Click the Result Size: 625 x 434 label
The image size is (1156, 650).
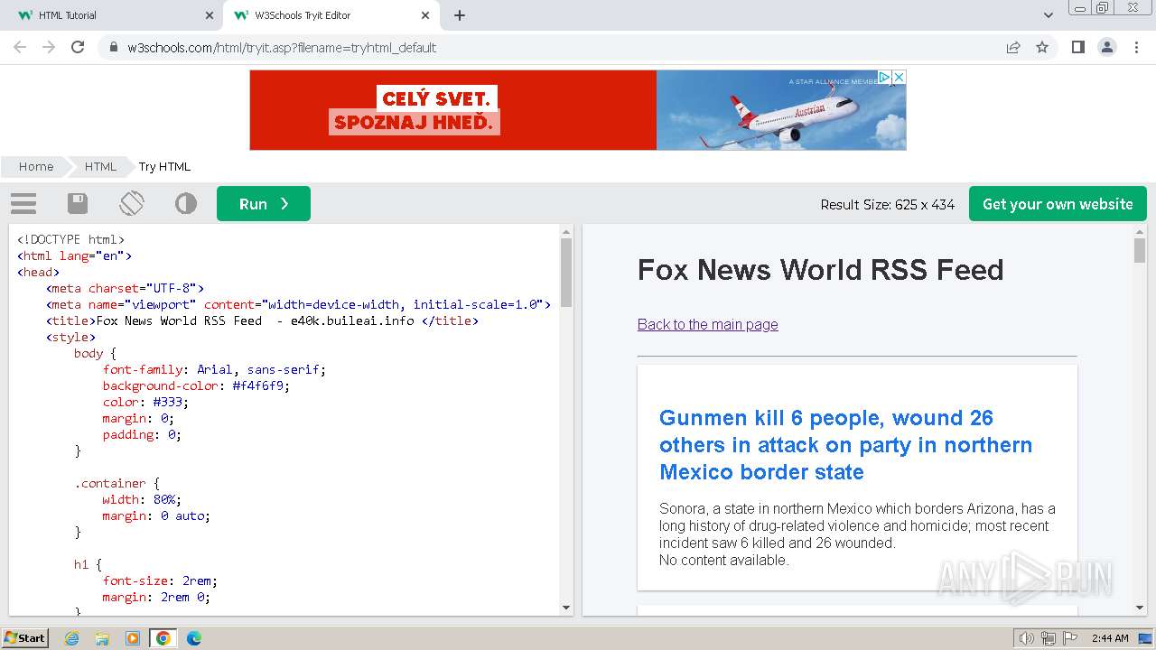click(x=887, y=205)
